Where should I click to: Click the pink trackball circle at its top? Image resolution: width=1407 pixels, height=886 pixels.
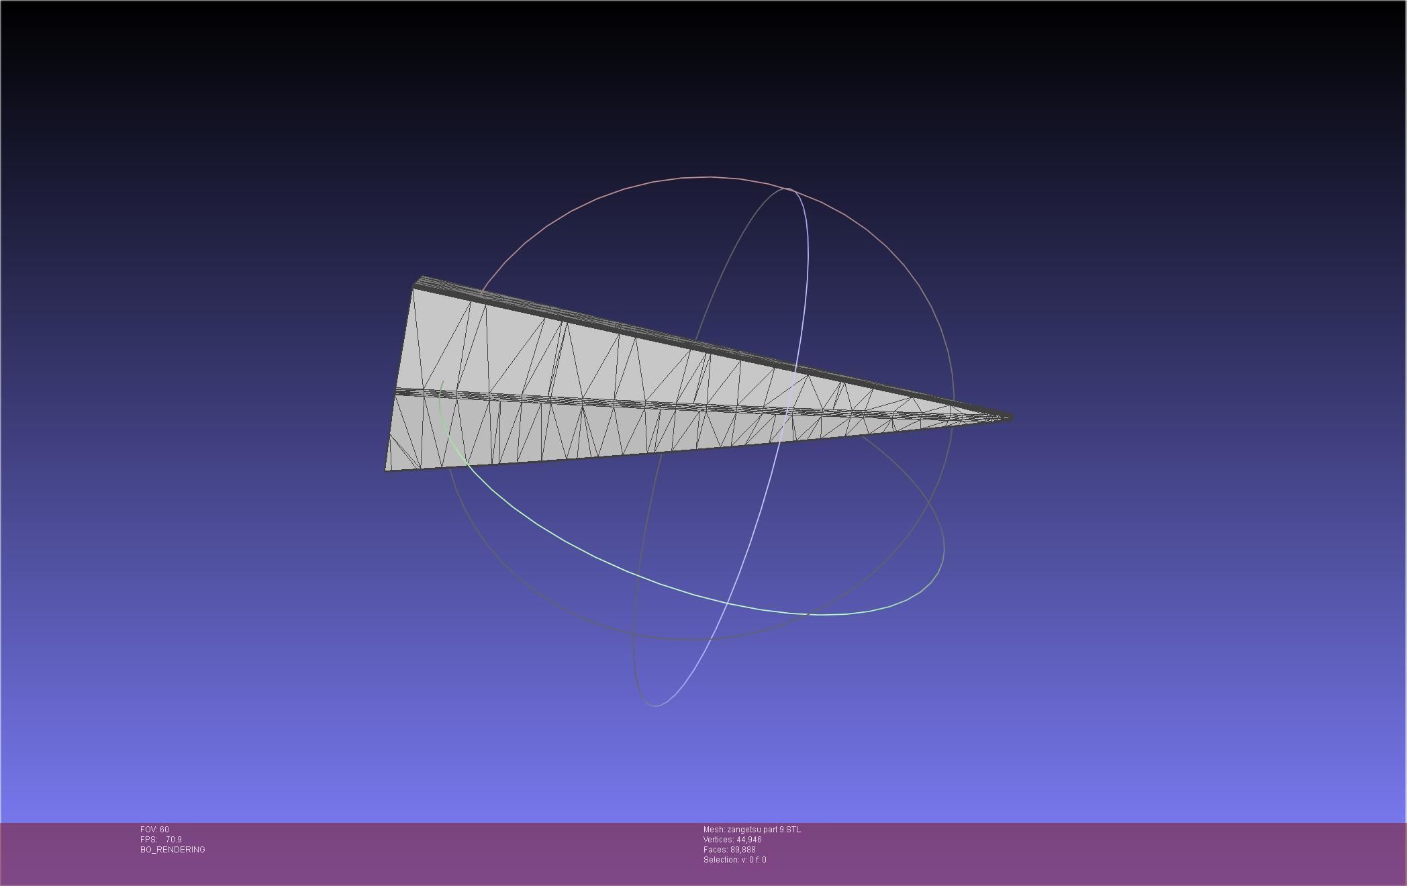coord(710,177)
